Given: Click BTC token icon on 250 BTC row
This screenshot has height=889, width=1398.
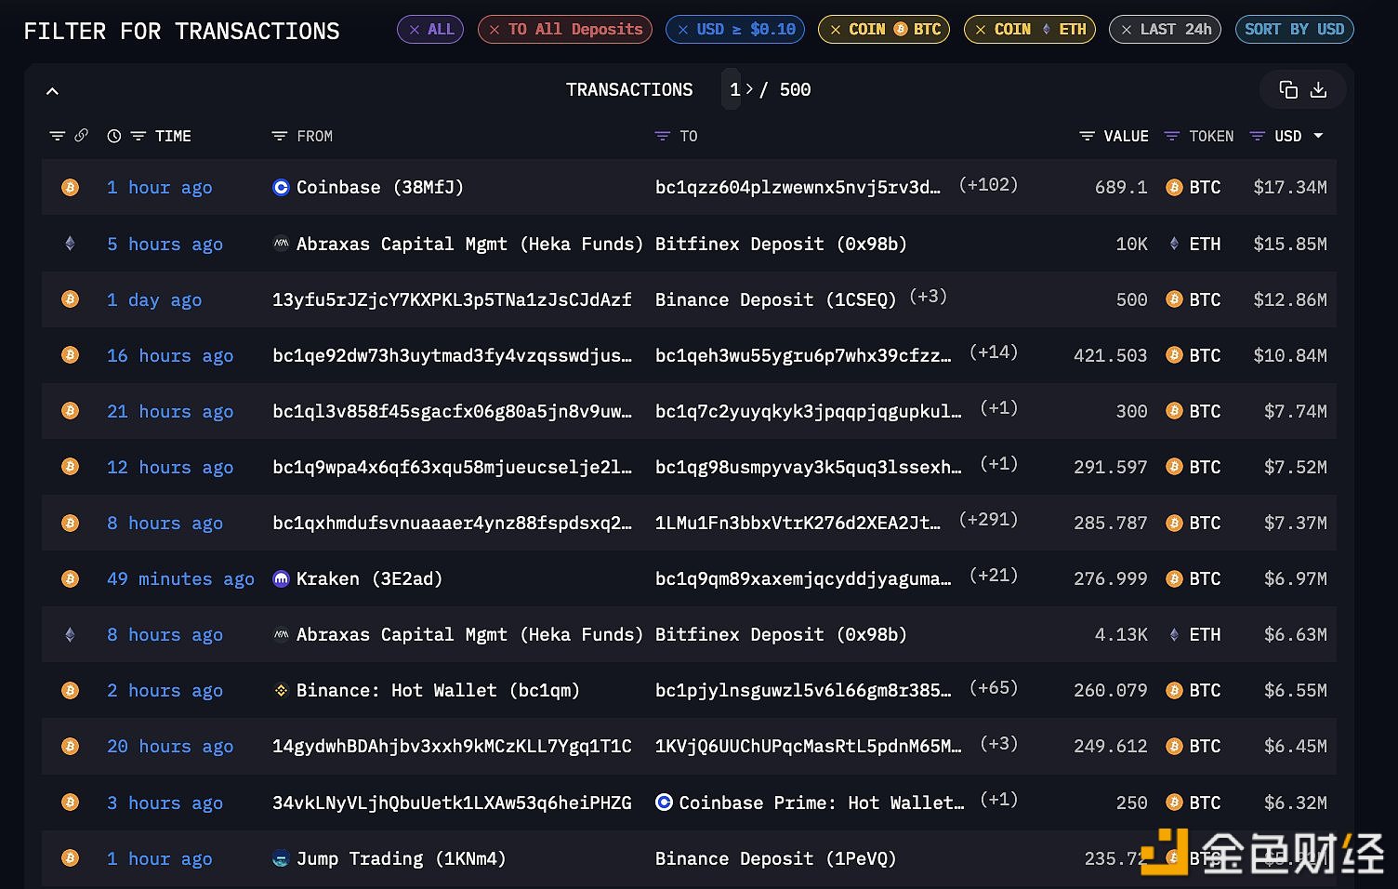Looking at the screenshot, I should (1174, 802).
